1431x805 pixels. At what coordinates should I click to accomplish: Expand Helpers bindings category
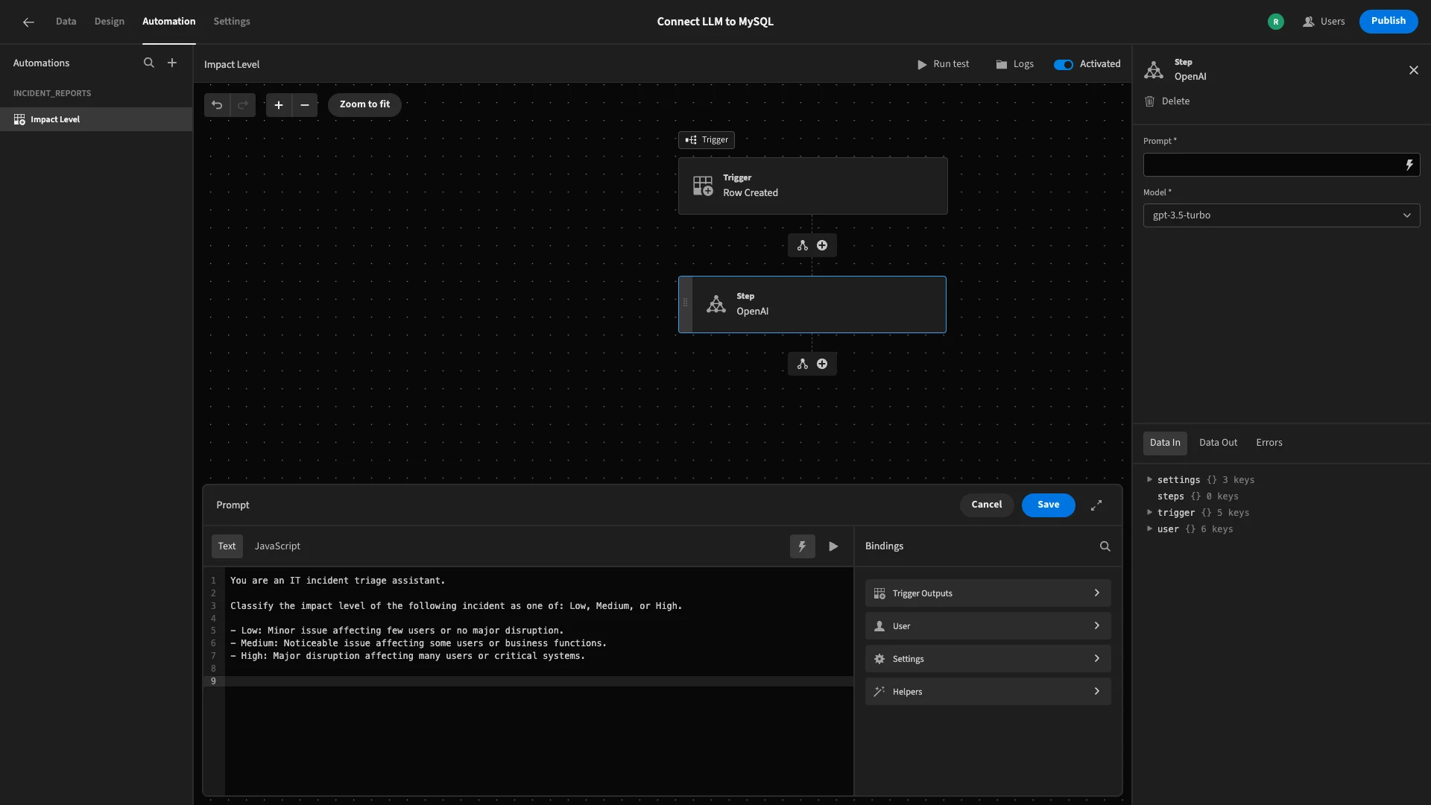988,692
